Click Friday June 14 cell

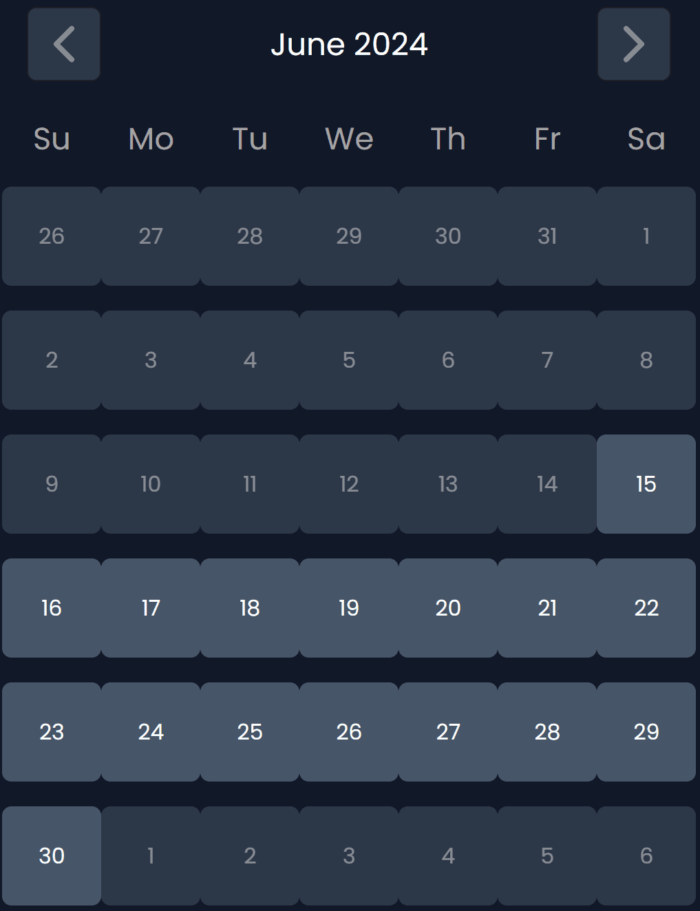[547, 484]
